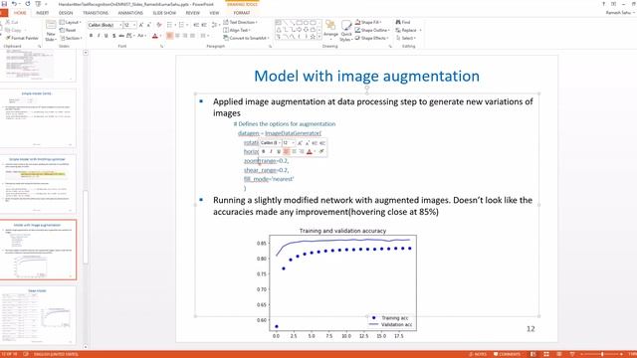Increase list indent level in ribbon
The image size is (637, 358).
coord(204,25)
